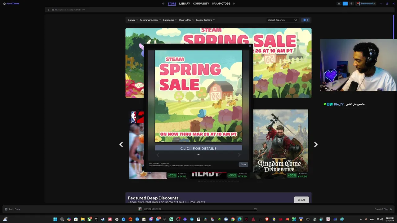Click the Spring Sale poster in the popup
Viewport: 397px width, 223px height.
198,96
